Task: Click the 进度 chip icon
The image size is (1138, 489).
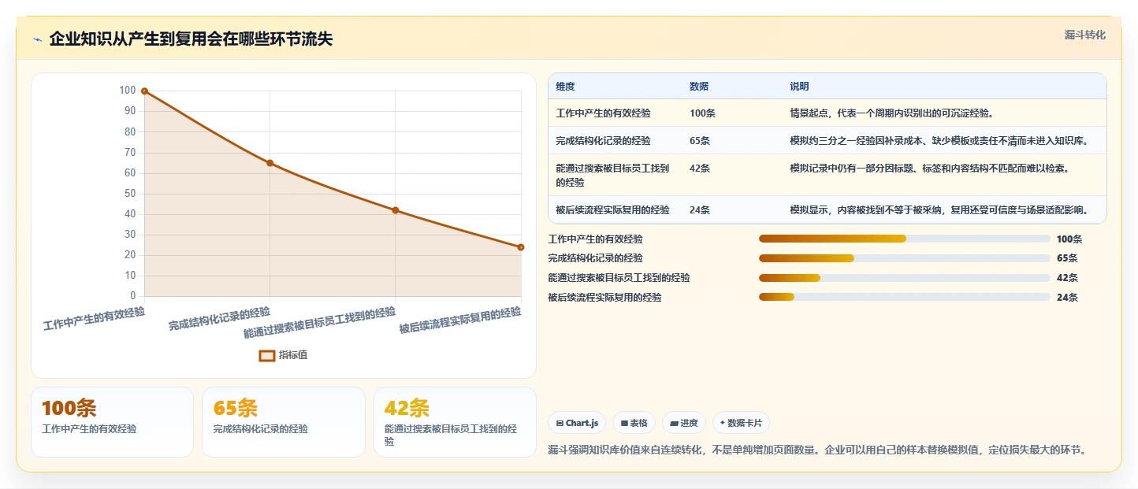Action: pos(674,424)
